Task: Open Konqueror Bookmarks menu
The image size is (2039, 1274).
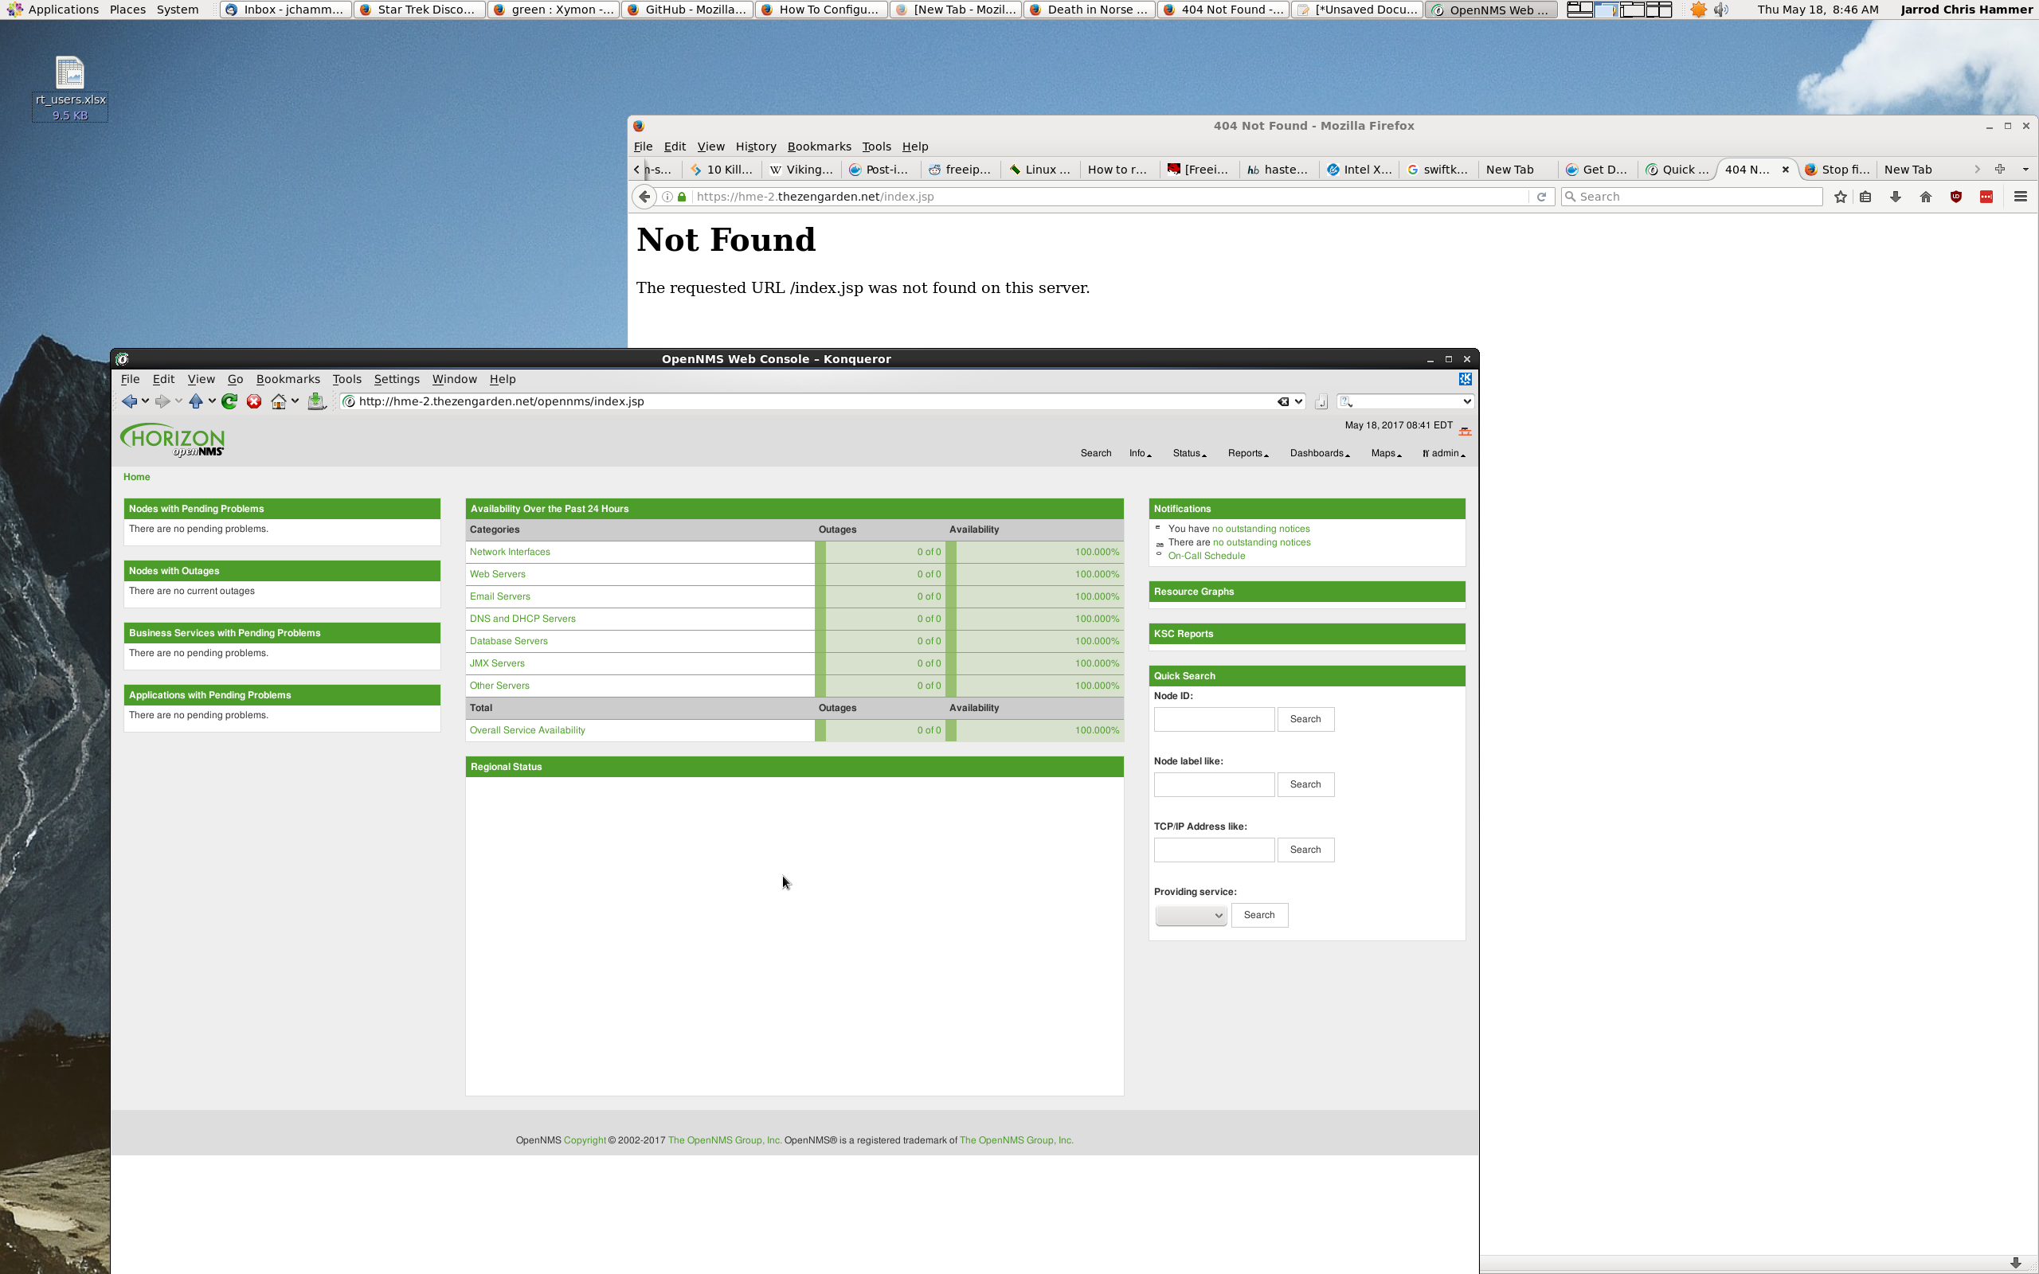Action: [x=288, y=379]
